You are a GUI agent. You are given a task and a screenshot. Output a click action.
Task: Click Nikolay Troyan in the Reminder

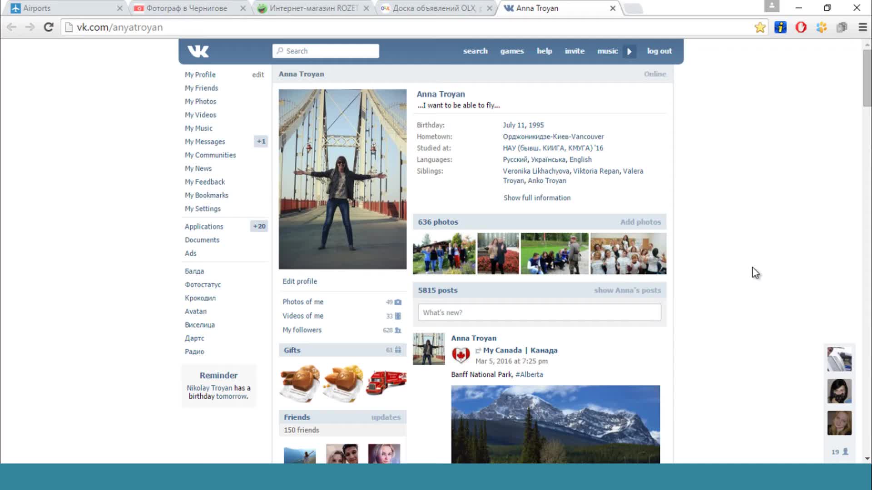tap(209, 388)
